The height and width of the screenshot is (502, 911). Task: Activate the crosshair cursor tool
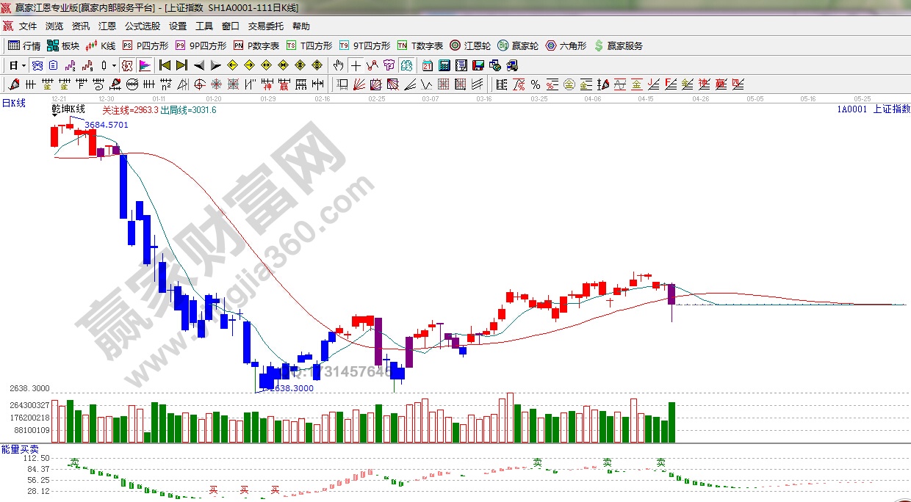tap(356, 65)
